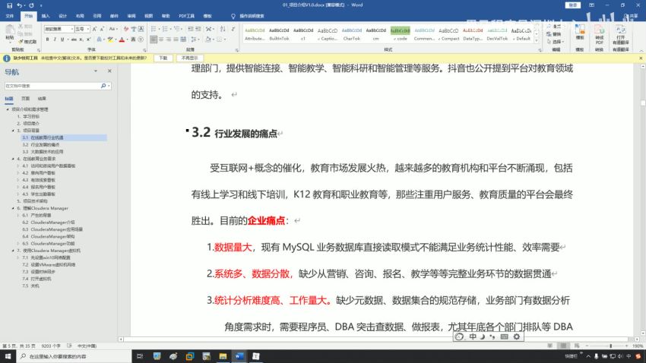
Task: Redo the last action in toolbar
Action: coord(31,5)
